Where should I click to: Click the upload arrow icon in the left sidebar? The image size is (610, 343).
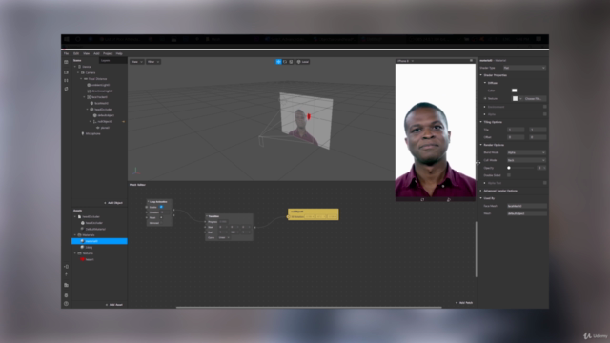pyautogui.click(x=66, y=275)
